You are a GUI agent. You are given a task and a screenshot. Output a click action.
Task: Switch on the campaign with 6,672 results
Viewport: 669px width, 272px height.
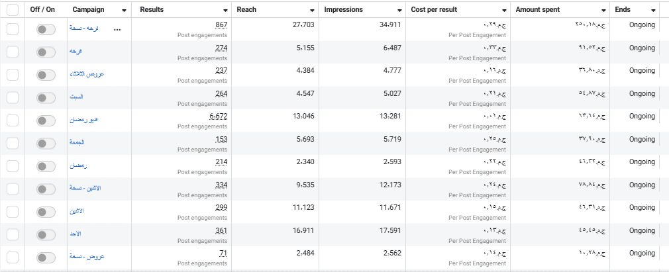46,120
